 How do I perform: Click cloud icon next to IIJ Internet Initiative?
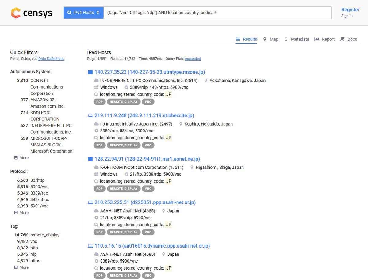click(x=96, y=124)
